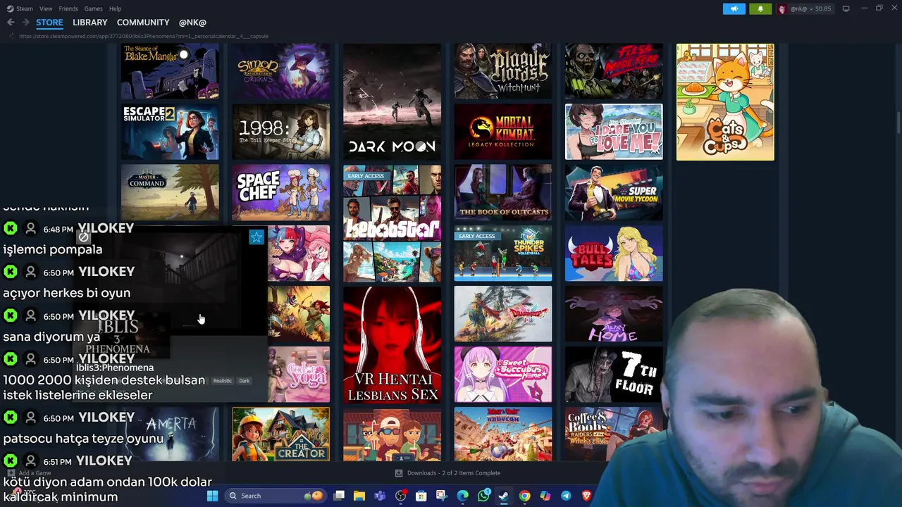Viewport: 902px width, 507px height.
Task: Open Task View on the taskbar
Action: click(x=339, y=496)
